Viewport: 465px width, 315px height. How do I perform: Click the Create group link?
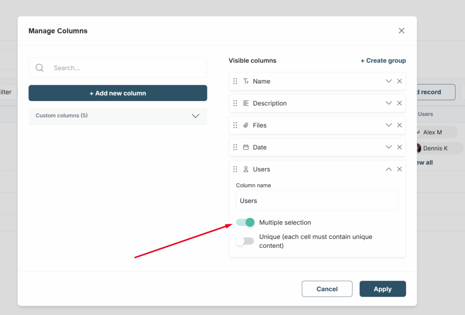383,61
